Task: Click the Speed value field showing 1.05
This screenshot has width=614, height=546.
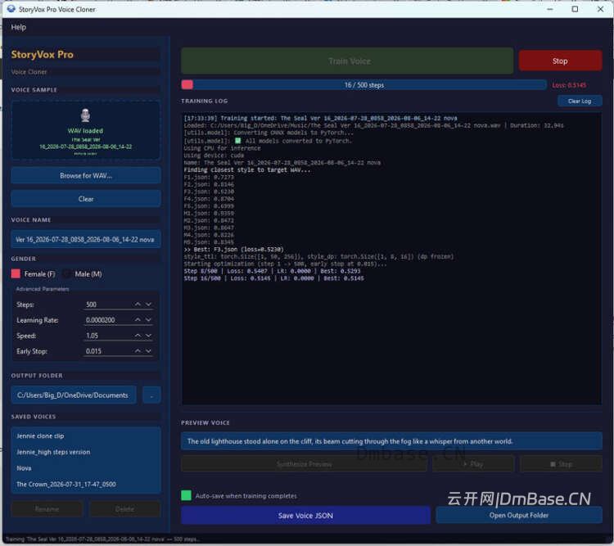Action: click(x=108, y=336)
